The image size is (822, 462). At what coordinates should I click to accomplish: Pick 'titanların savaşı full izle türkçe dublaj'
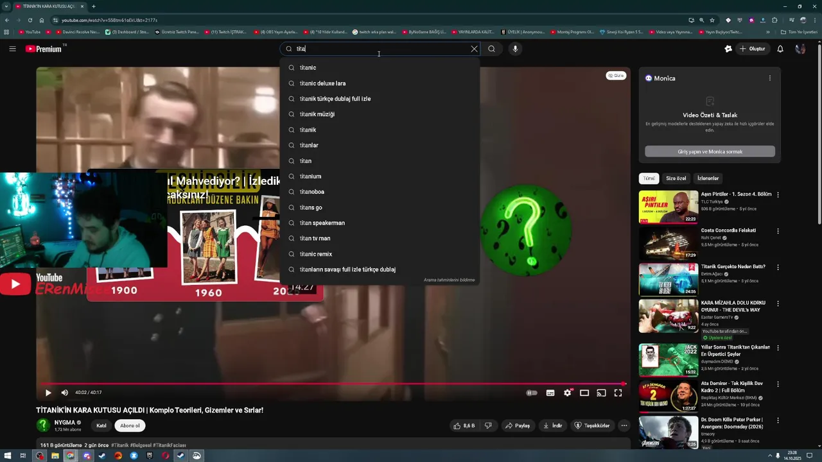tap(380, 269)
